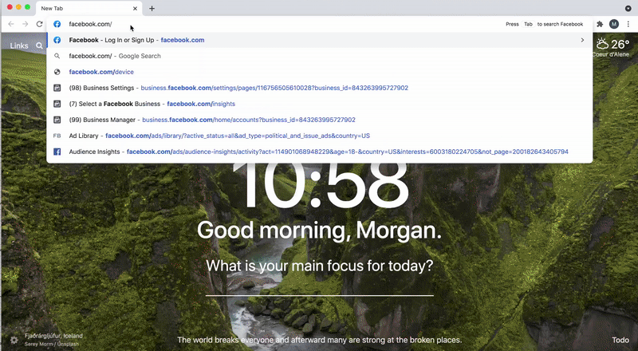
Task: Open the Todo panel
Action: tap(620, 340)
